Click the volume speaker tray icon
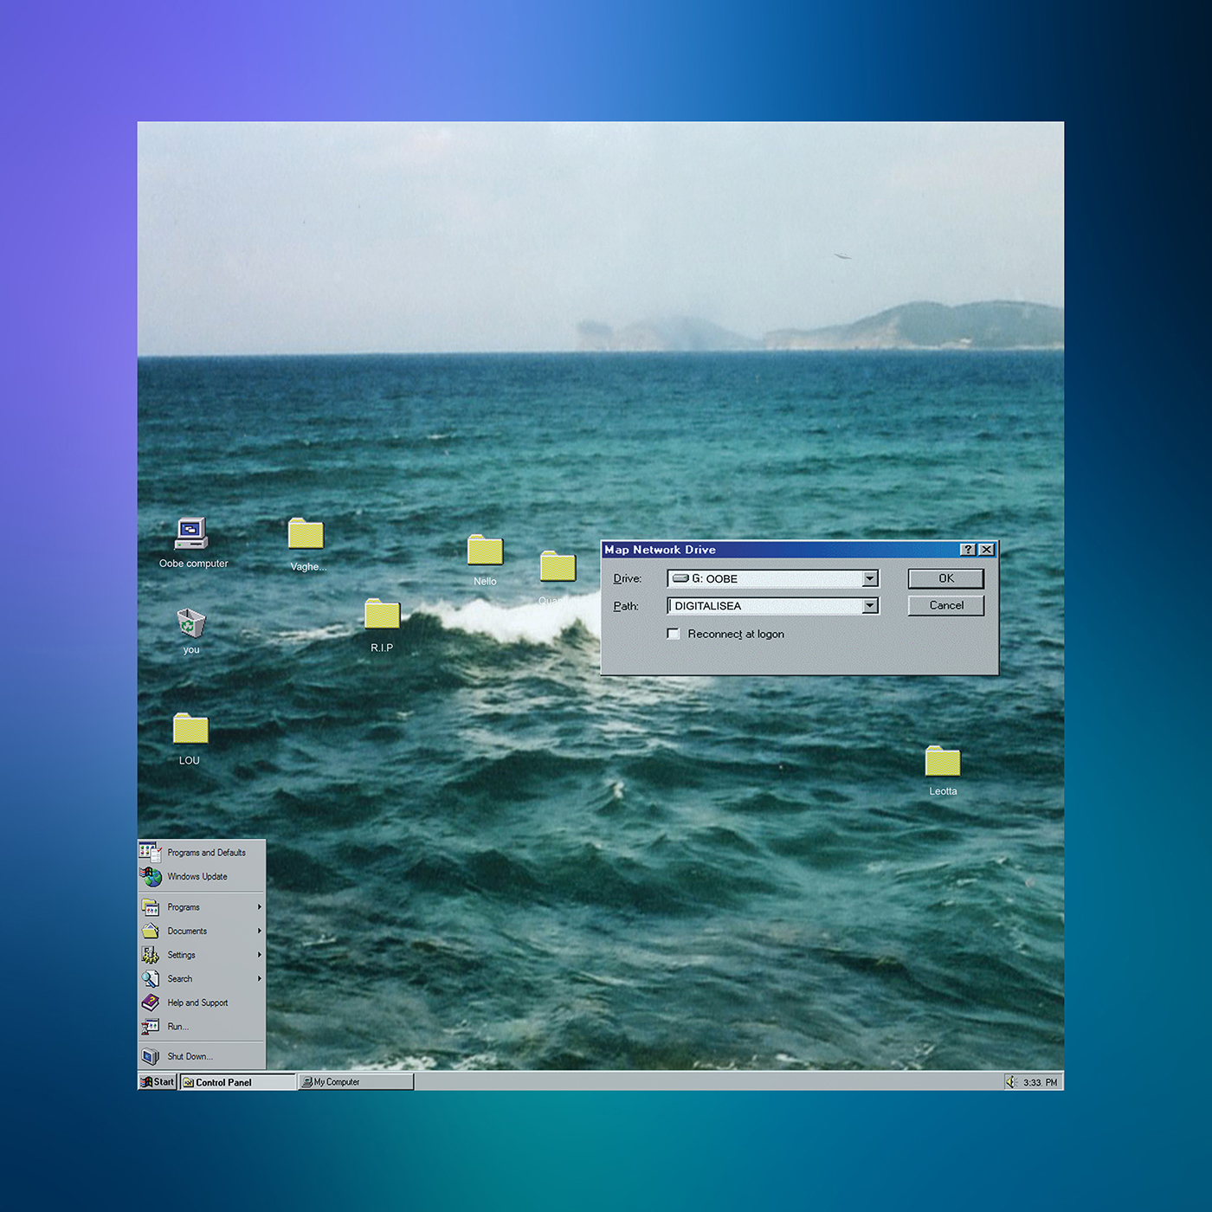 [1010, 1082]
